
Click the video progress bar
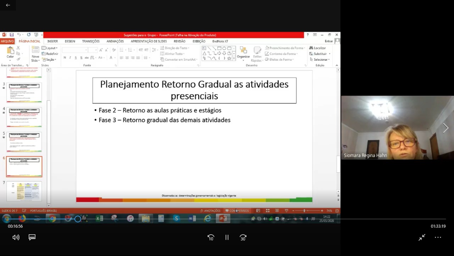point(227,219)
